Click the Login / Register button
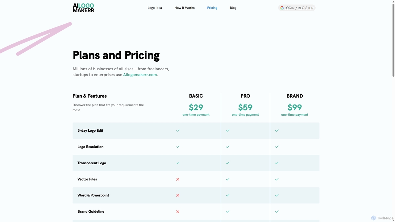 click(x=297, y=8)
